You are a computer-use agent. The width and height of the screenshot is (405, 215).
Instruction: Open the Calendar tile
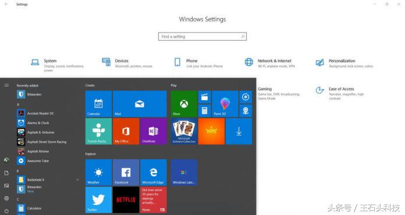[x=98, y=104]
